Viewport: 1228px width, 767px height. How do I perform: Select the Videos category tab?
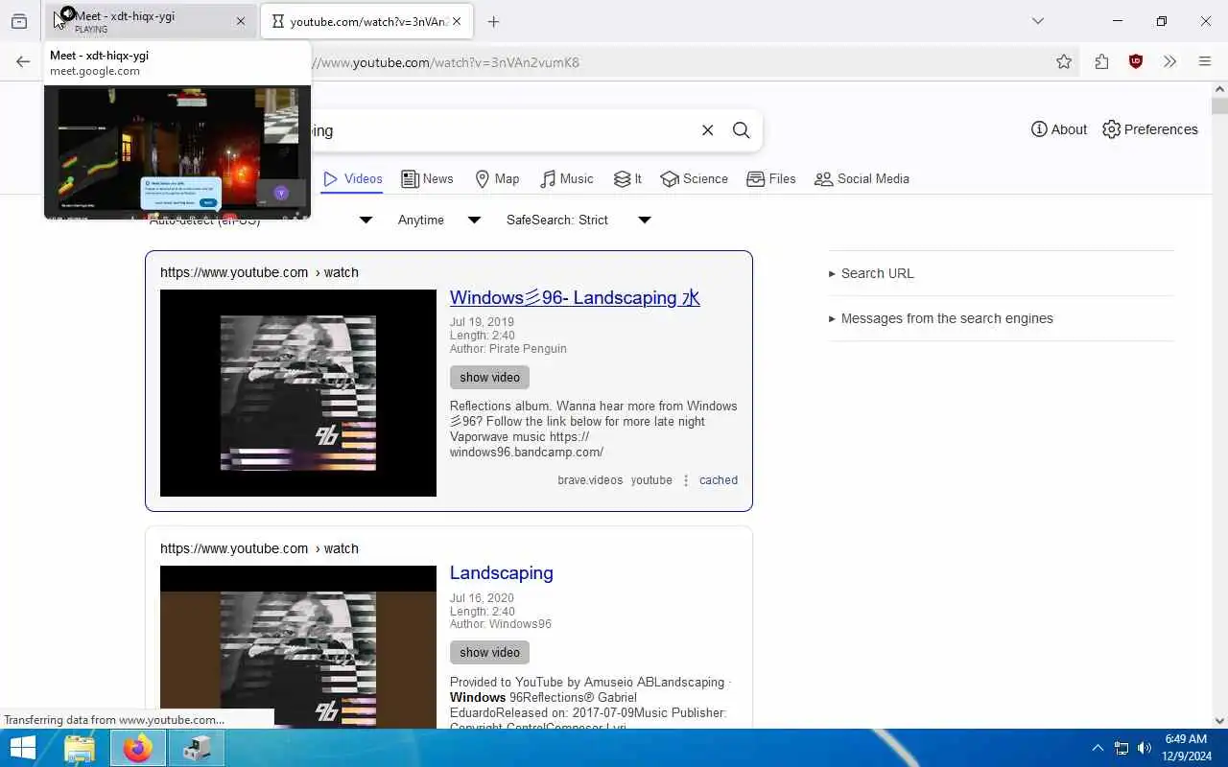pos(352,179)
